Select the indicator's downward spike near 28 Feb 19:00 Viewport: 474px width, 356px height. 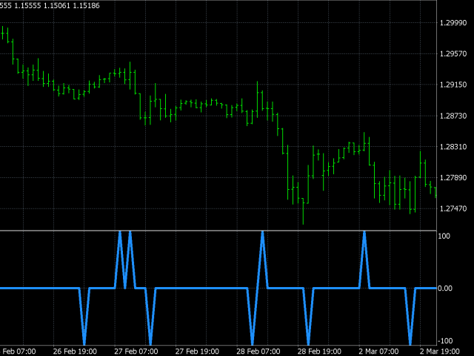click(x=308, y=317)
